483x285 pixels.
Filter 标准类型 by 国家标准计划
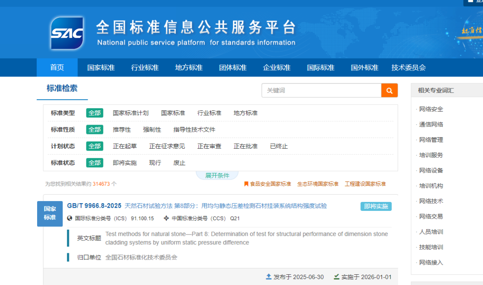[x=131, y=113]
